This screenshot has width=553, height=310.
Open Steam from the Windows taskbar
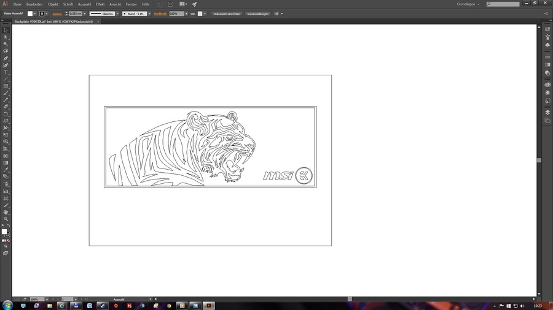(103, 306)
